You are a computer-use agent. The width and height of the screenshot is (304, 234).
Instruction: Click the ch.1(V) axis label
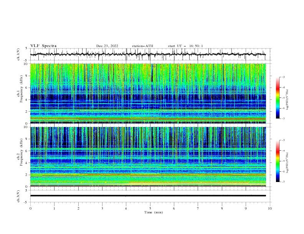point(18,54)
